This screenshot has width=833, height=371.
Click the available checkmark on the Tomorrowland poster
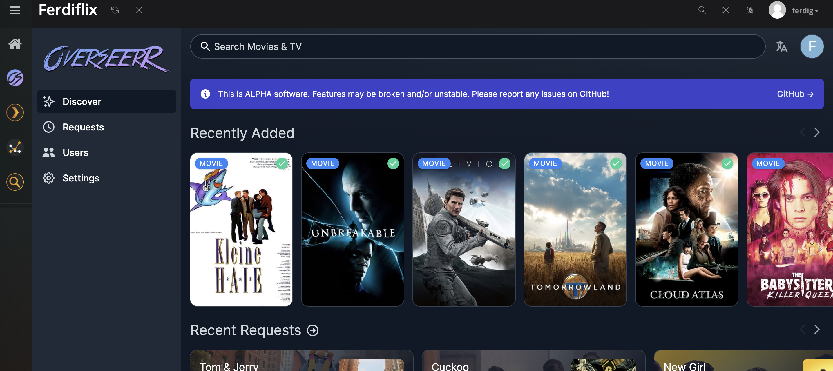[616, 163]
